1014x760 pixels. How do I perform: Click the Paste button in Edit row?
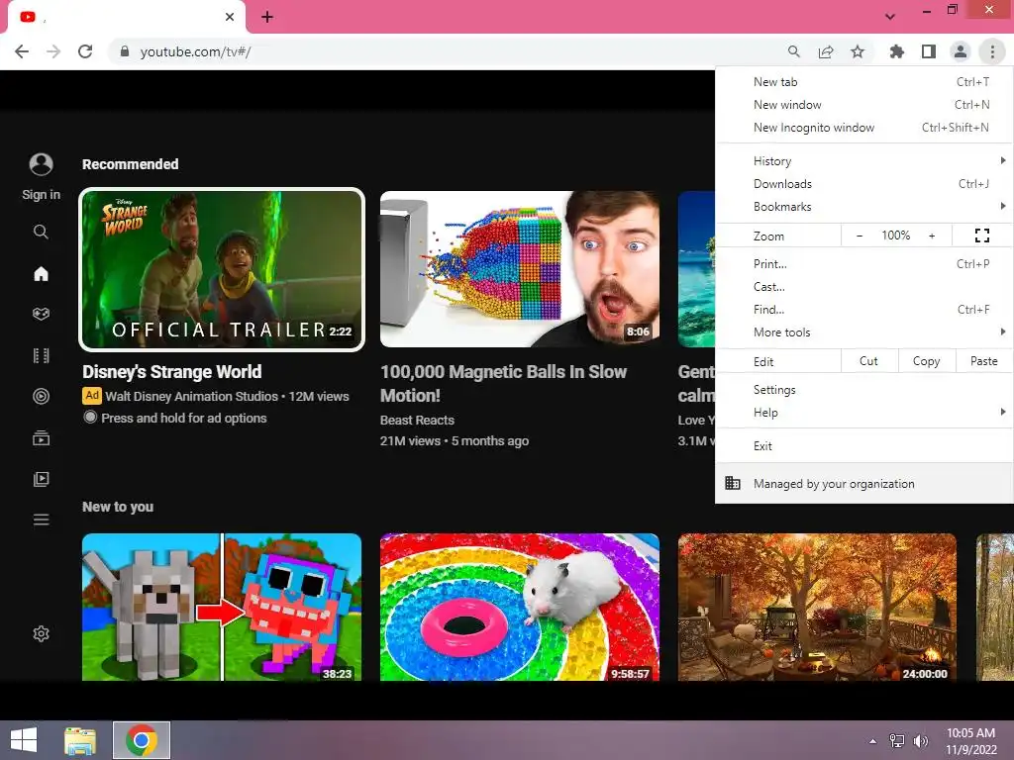(x=983, y=361)
